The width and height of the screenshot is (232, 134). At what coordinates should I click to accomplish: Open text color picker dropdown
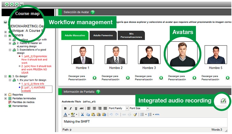[70, 115]
